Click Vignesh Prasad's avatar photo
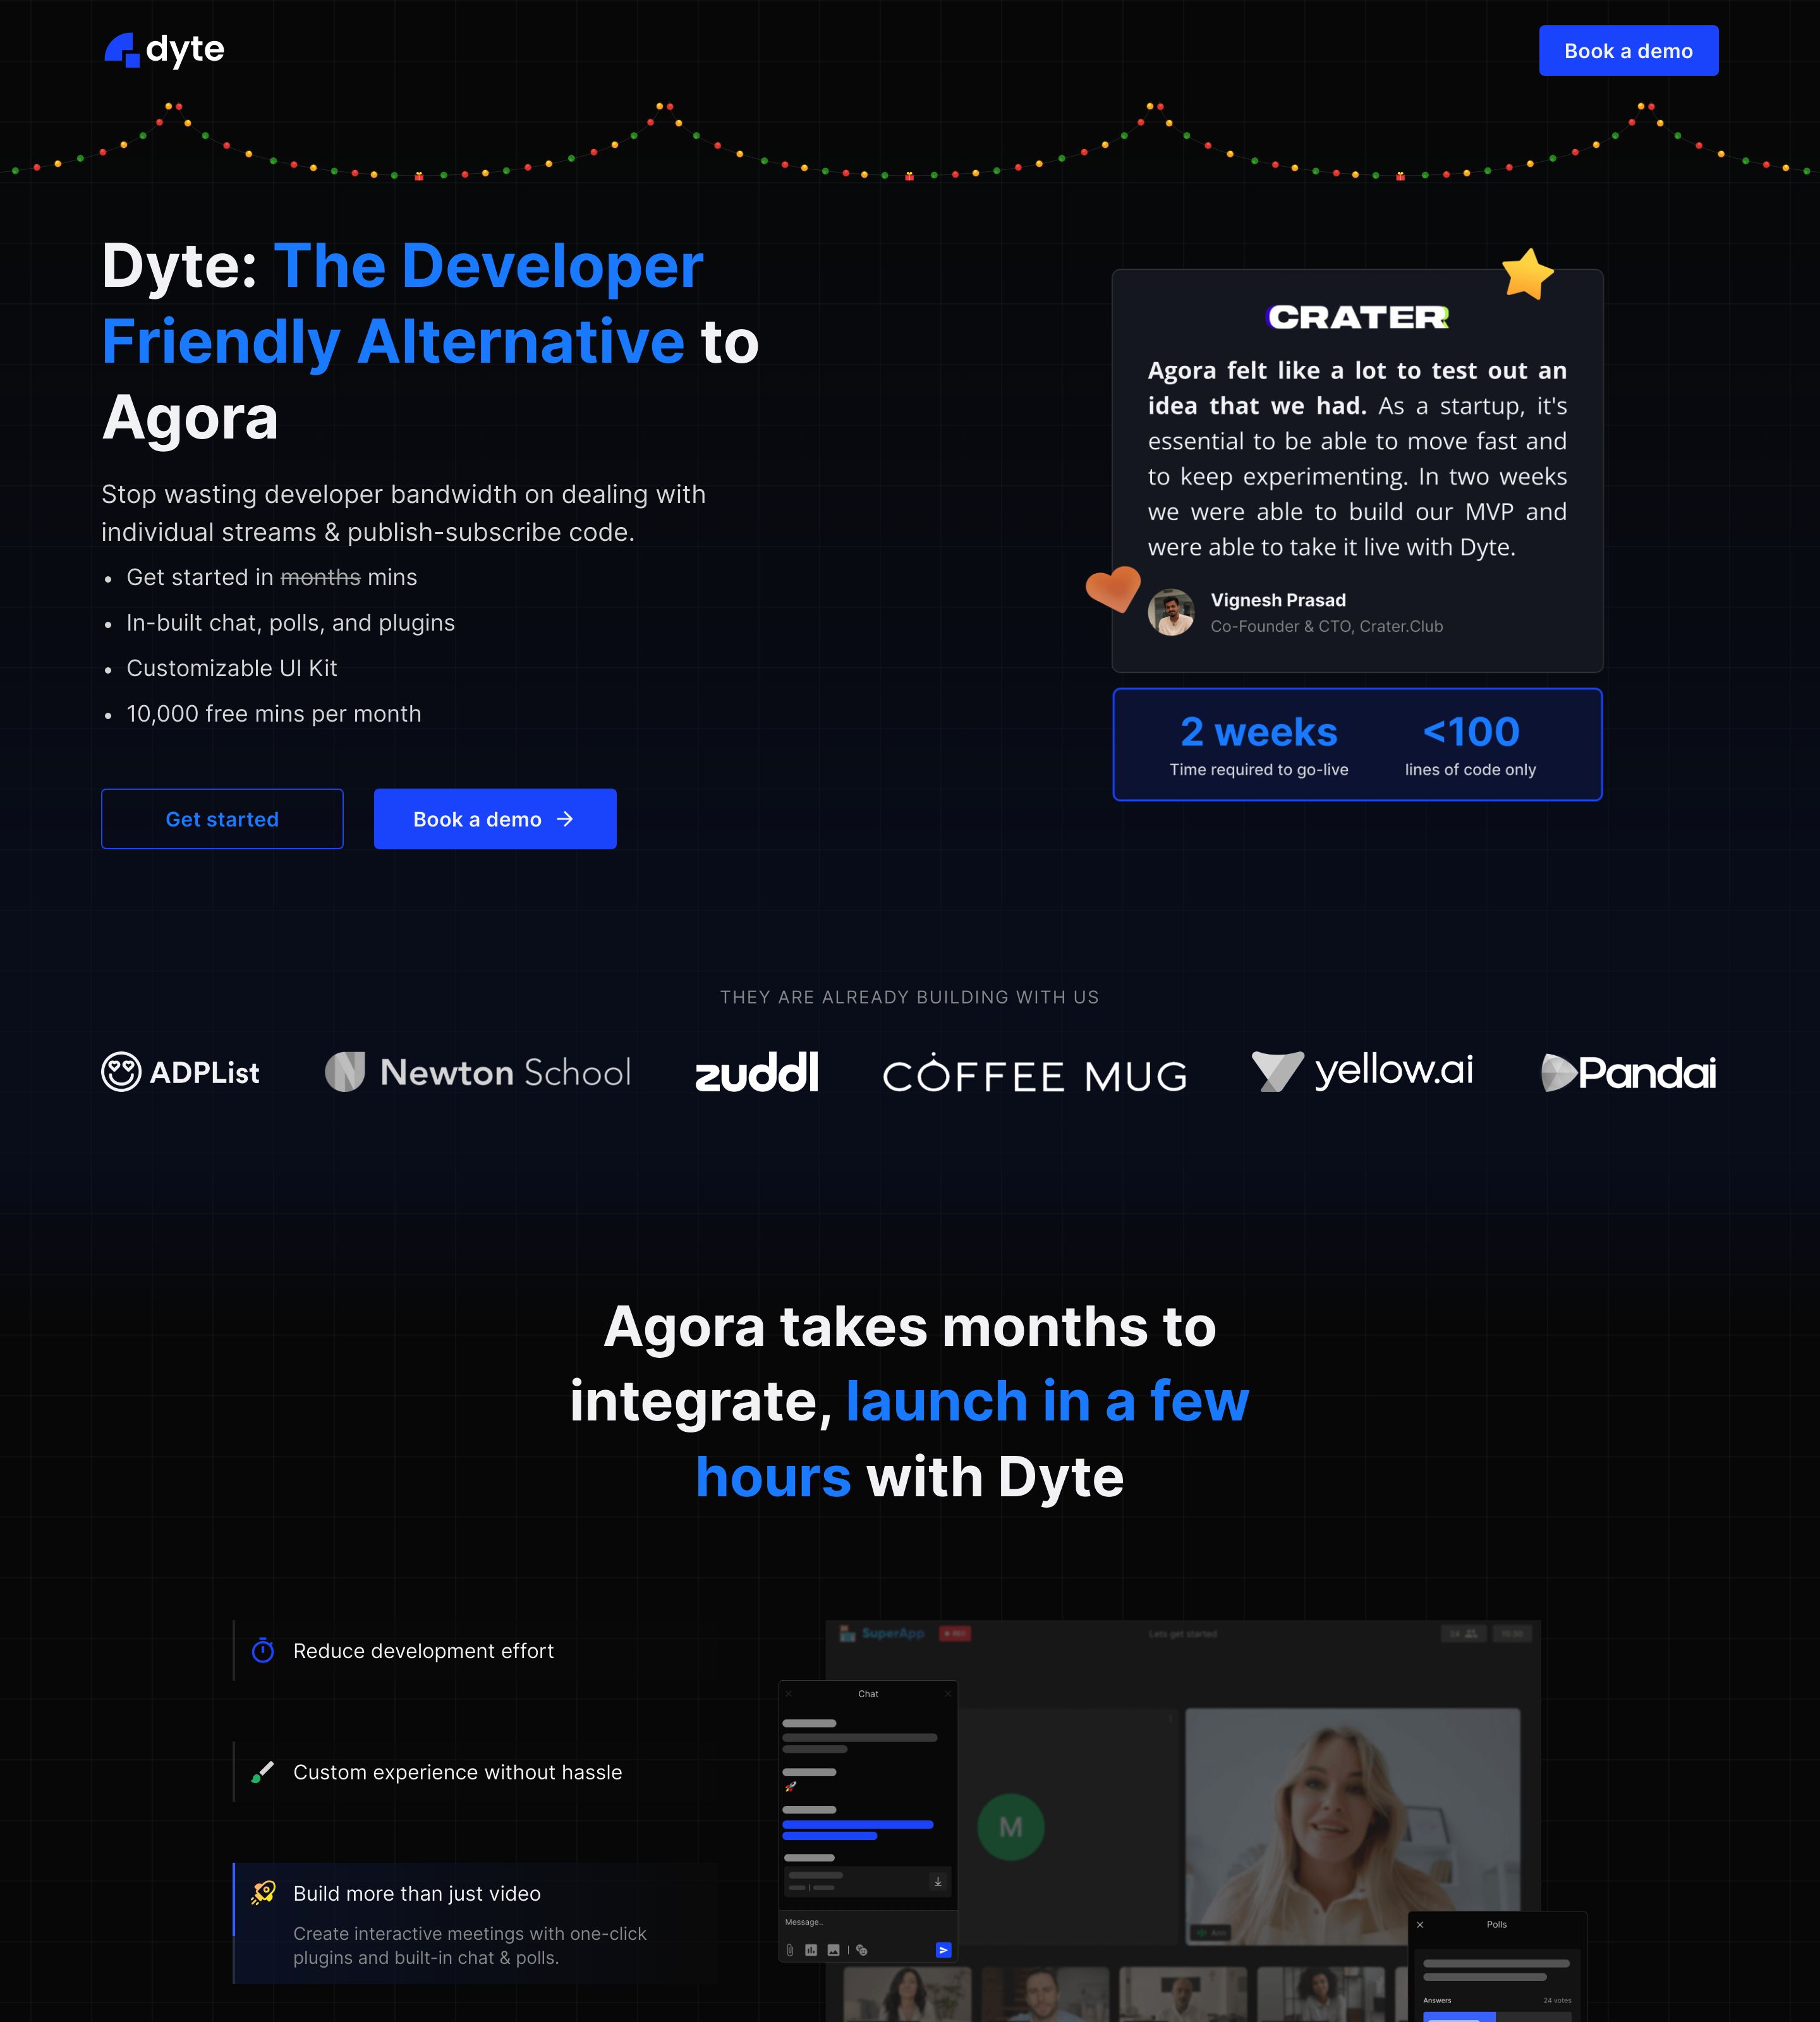 [x=1171, y=612]
